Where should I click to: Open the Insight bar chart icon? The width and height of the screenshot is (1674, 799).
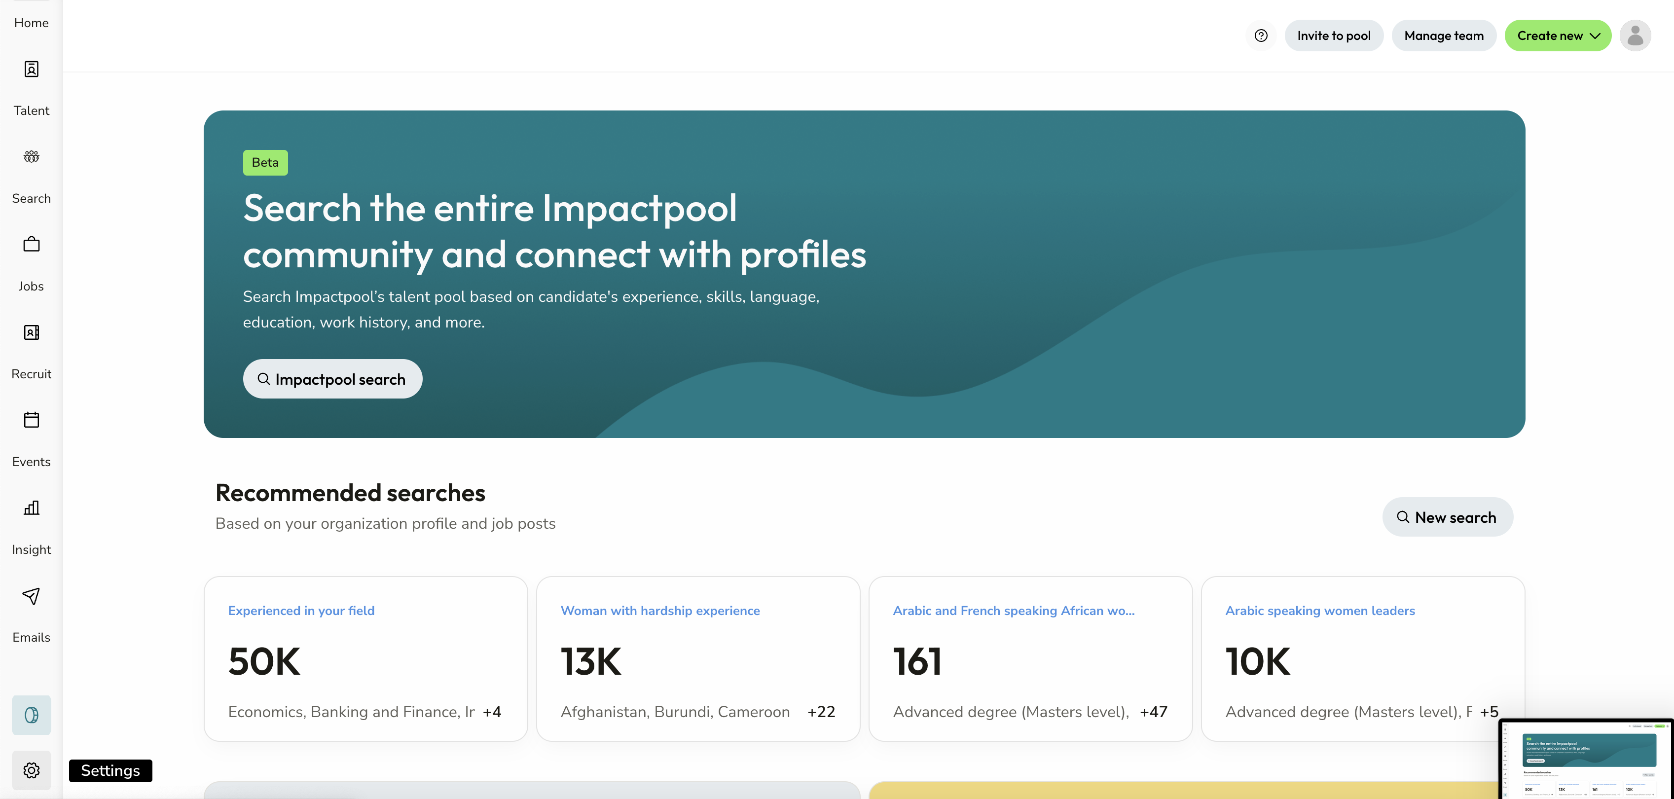(x=31, y=508)
